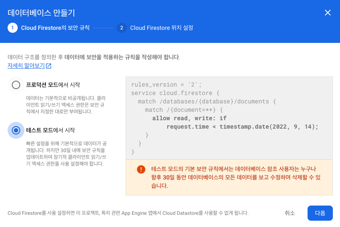This screenshot has height=227, width=340.
Task: Close the 데이터베이스 만들기 dialog
Action: [328, 13]
